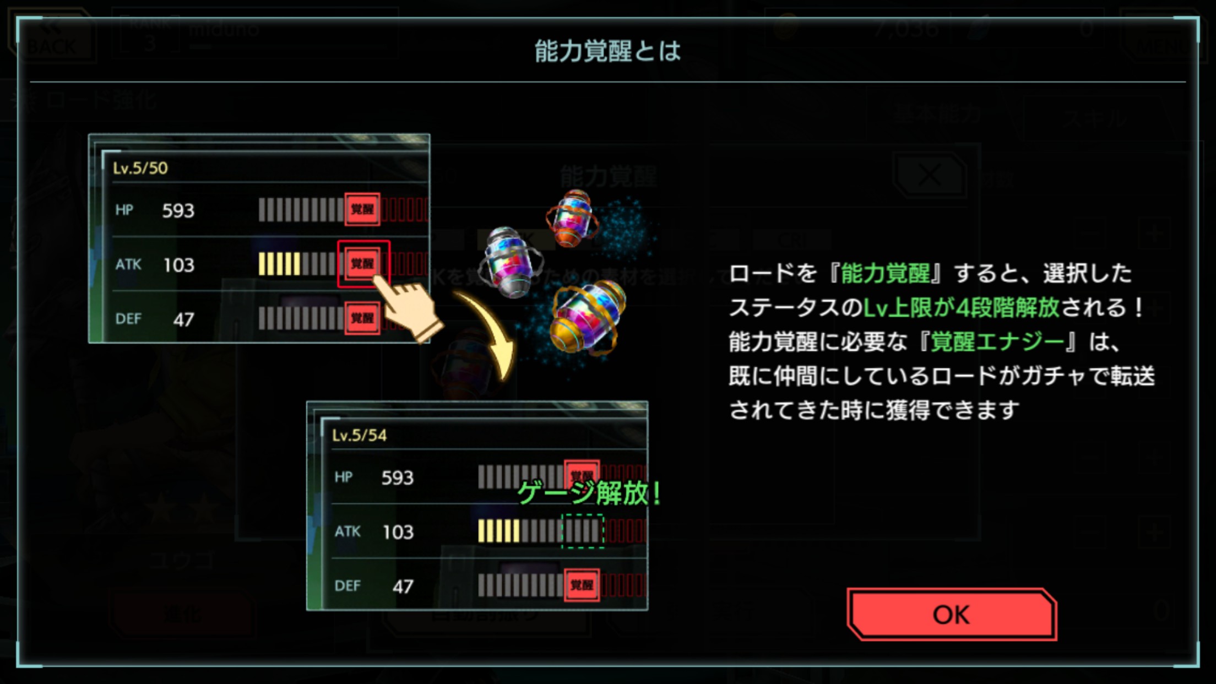This screenshot has height=684, width=1216.
Task: Tap the red 覚醒 icon on HP row
Action: click(x=362, y=209)
